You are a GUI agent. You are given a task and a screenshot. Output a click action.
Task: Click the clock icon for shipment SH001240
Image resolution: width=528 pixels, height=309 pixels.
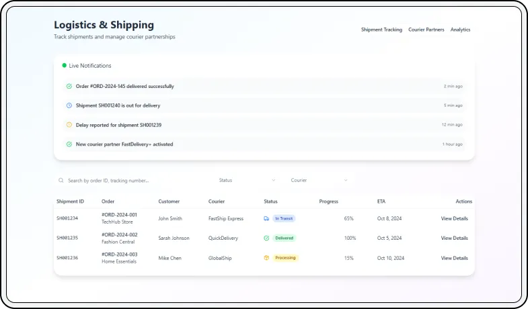click(x=69, y=105)
